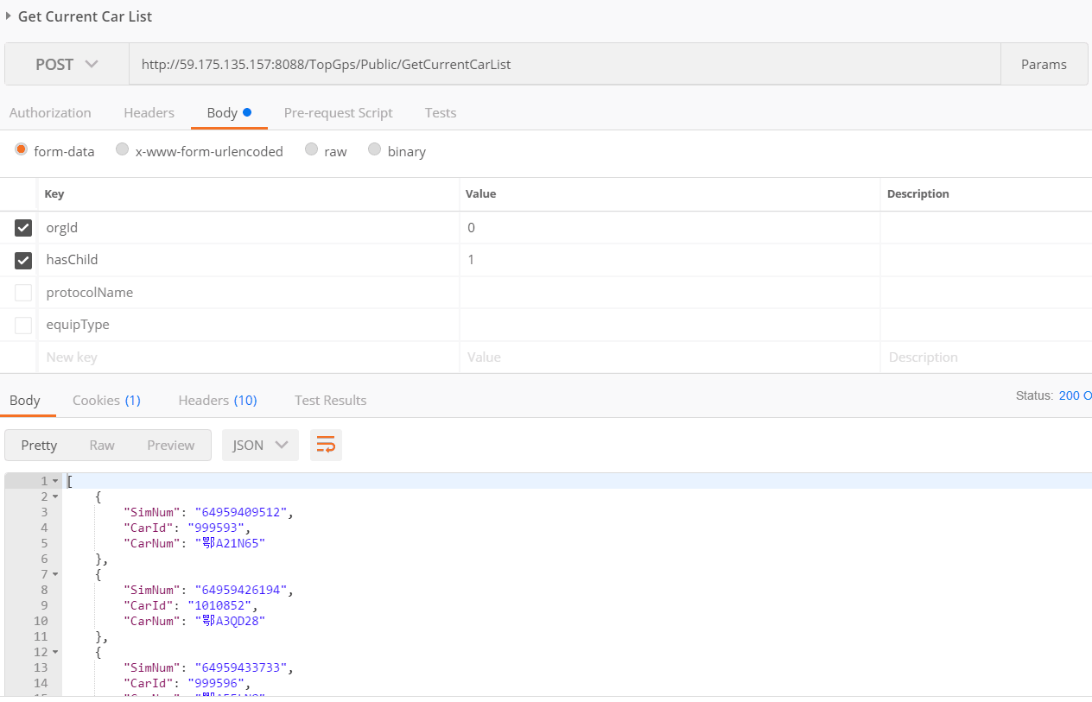Image resolution: width=1092 pixels, height=702 pixels.
Task: Choose the binary body type option
Action: [x=374, y=150]
